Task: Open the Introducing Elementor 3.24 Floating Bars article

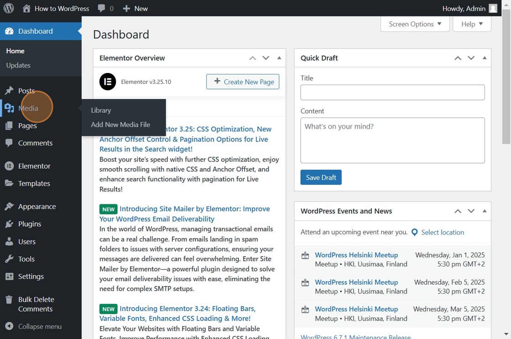Action: [177, 313]
